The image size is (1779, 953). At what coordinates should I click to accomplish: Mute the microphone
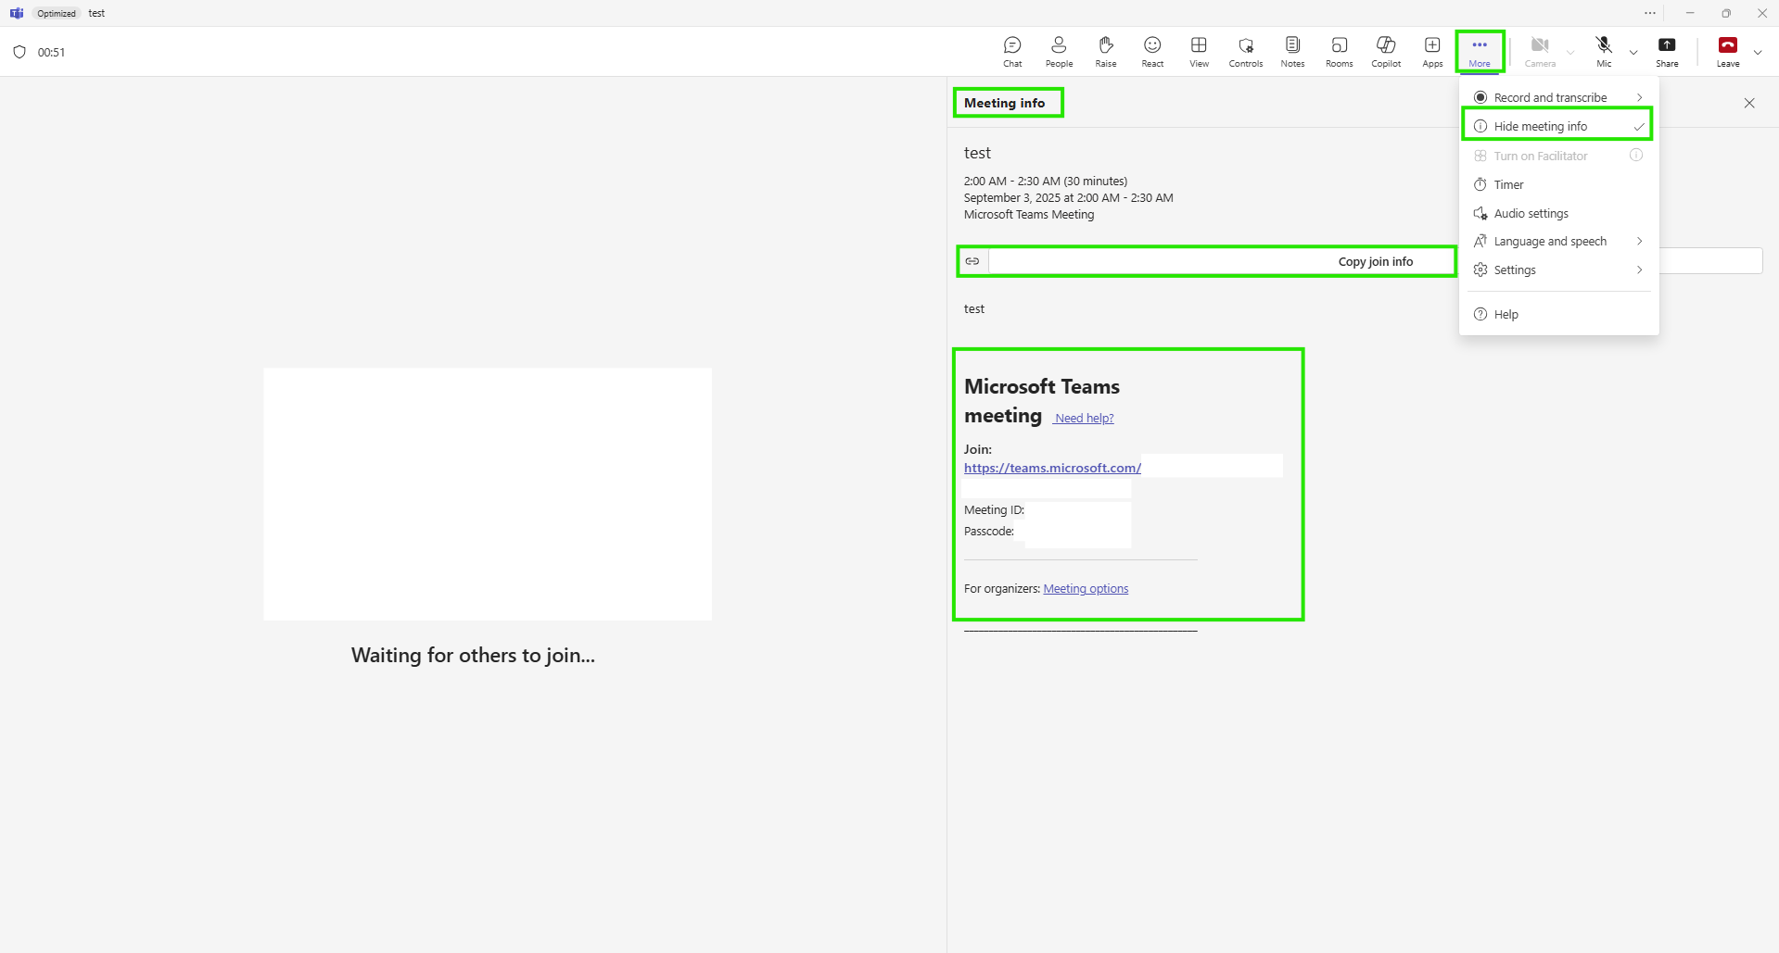(x=1603, y=51)
